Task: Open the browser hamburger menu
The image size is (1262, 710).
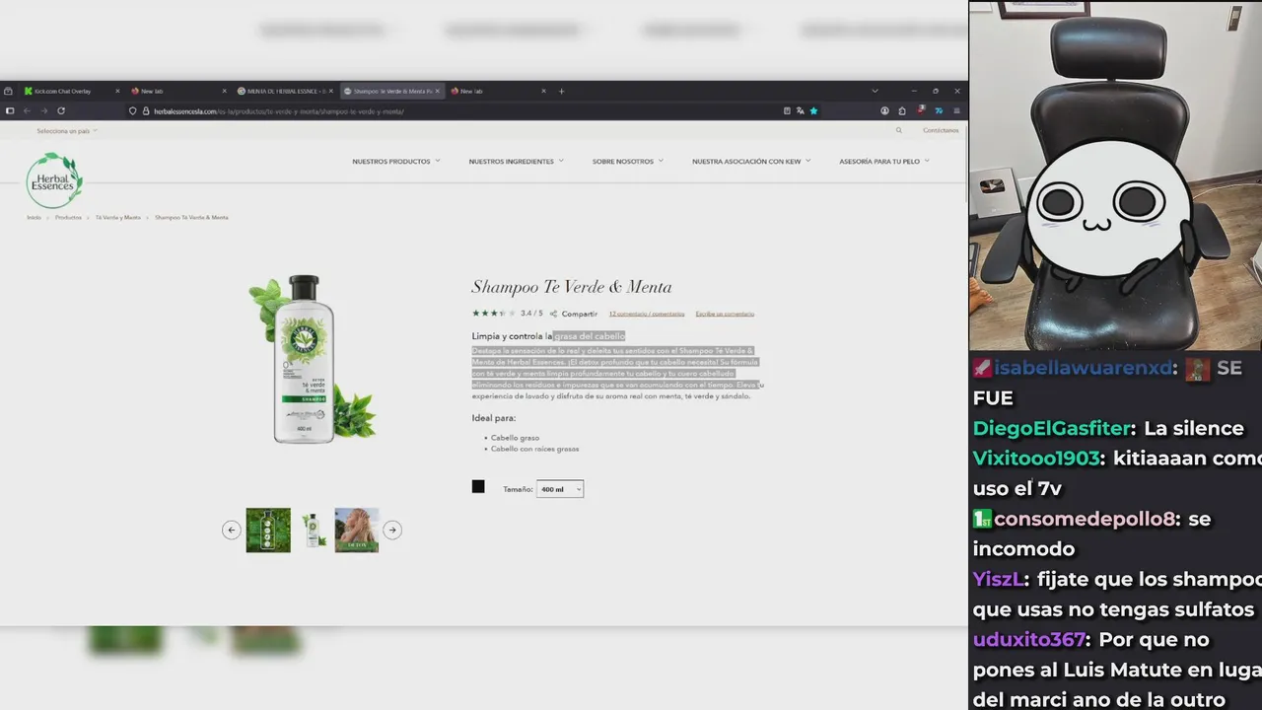Action: click(955, 111)
